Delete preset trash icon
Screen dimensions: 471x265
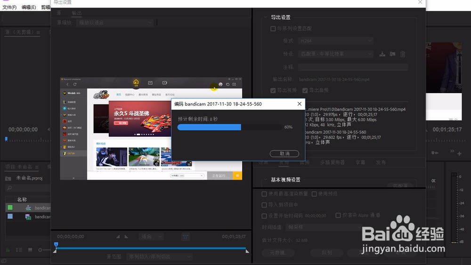pyautogui.click(x=403, y=54)
